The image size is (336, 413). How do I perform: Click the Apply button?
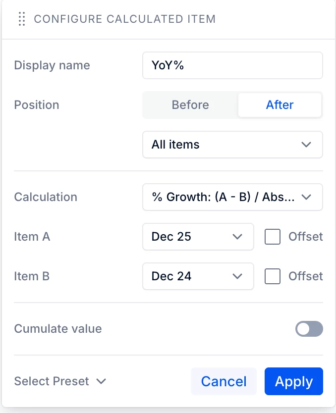point(294,381)
